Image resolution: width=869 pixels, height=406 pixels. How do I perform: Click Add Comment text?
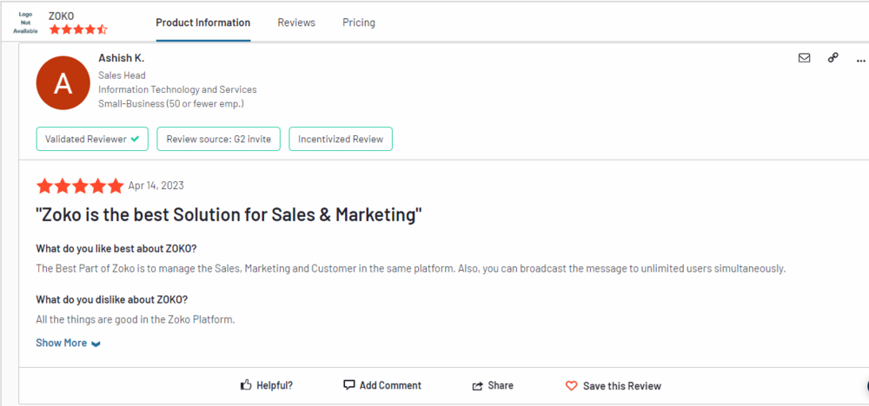pos(390,385)
